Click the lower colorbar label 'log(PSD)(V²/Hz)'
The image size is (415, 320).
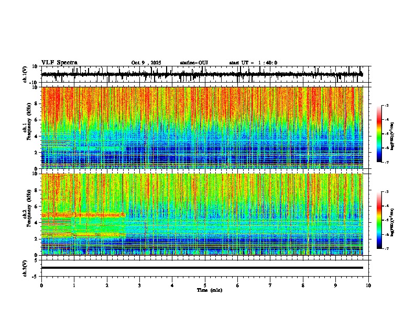point(392,223)
